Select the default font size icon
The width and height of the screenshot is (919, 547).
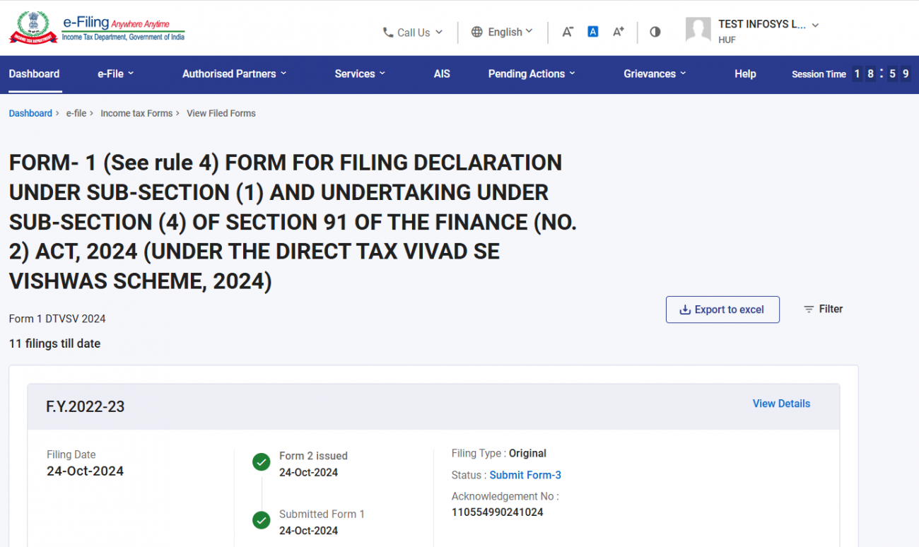pyautogui.click(x=592, y=31)
